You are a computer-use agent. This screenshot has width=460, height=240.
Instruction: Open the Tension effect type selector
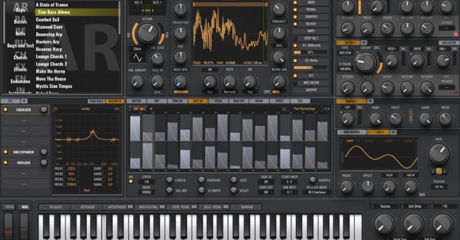click(x=385, y=206)
